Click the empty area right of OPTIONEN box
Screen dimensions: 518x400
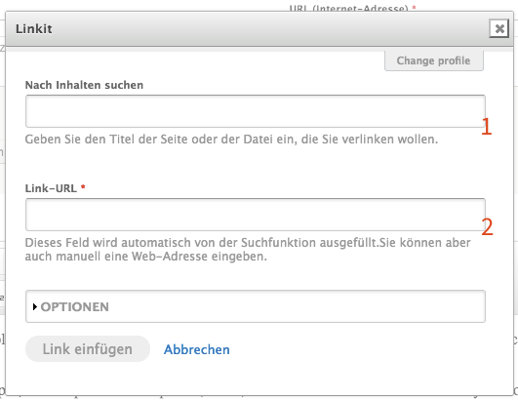tap(498, 306)
